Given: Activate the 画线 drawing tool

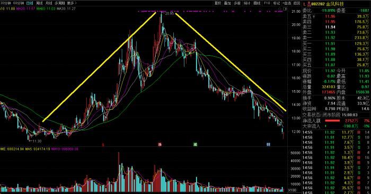Looking at the screenshot, I should point(257,3).
